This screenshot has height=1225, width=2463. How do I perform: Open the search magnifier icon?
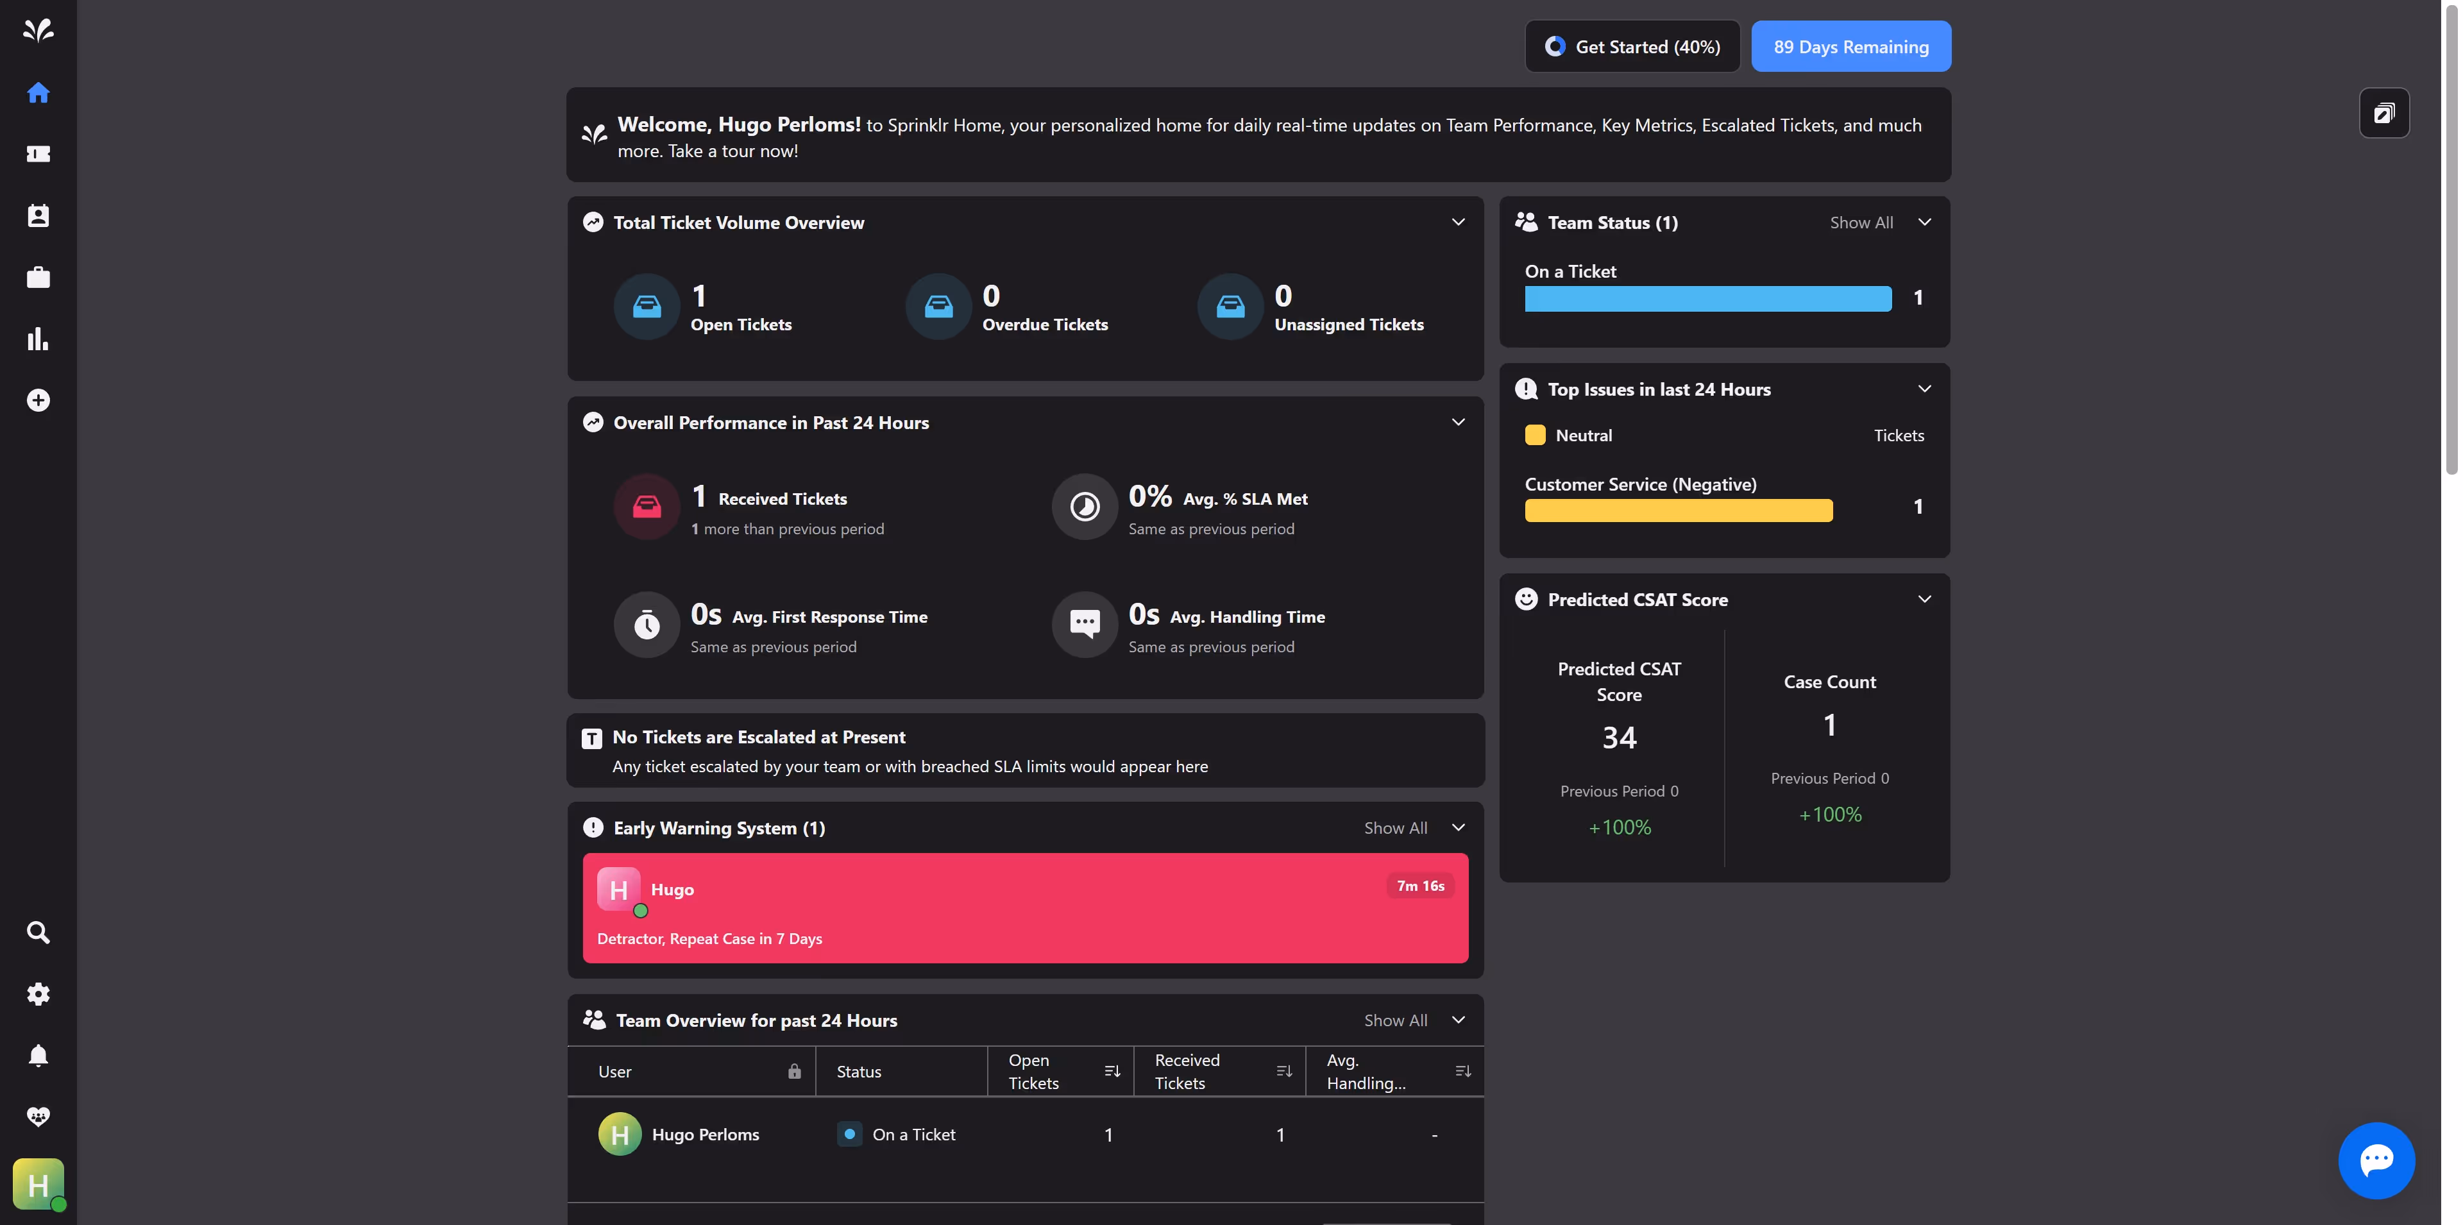(38, 933)
